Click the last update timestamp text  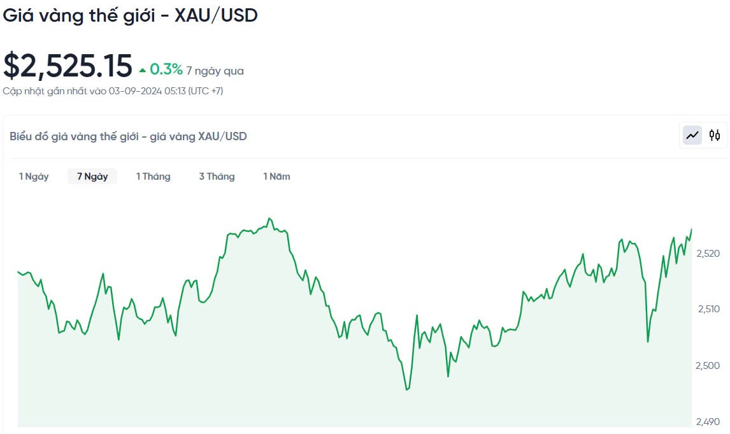(x=113, y=91)
